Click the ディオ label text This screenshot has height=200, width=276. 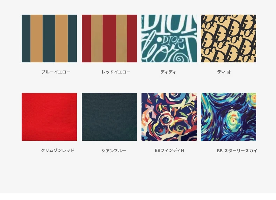(x=224, y=72)
